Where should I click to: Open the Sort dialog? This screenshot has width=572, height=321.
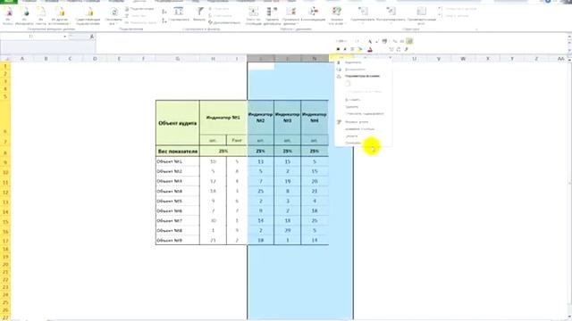[179, 14]
